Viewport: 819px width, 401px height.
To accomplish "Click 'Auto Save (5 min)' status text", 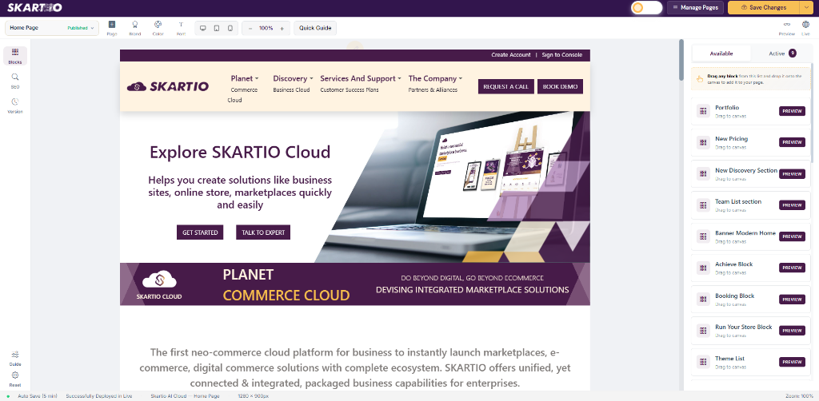I will [x=38, y=396].
